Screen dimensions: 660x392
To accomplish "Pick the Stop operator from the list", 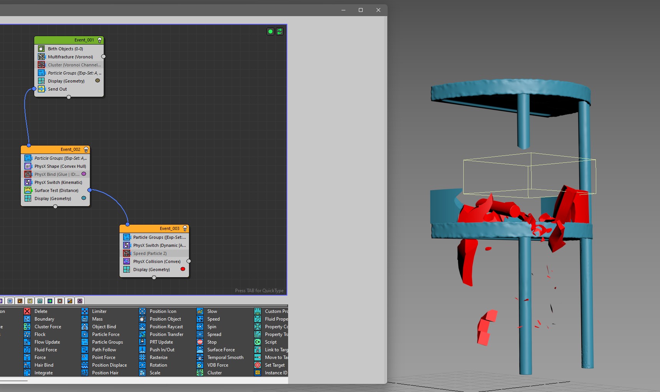I will pyautogui.click(x=212, y=342).
